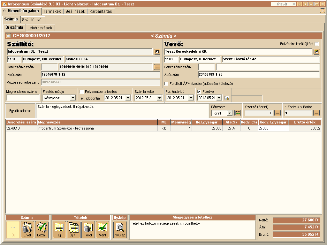Click the Lezár (close invoice) icon
Screen dimensions: 327x245
[42, 230]
